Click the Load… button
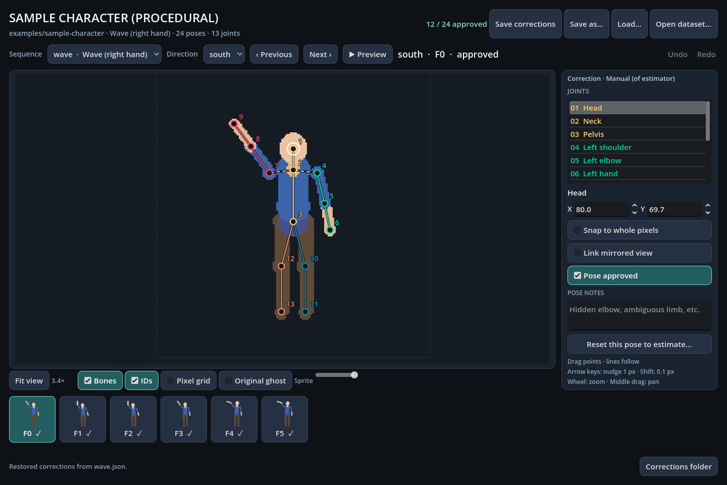 (x=630, y=24)
